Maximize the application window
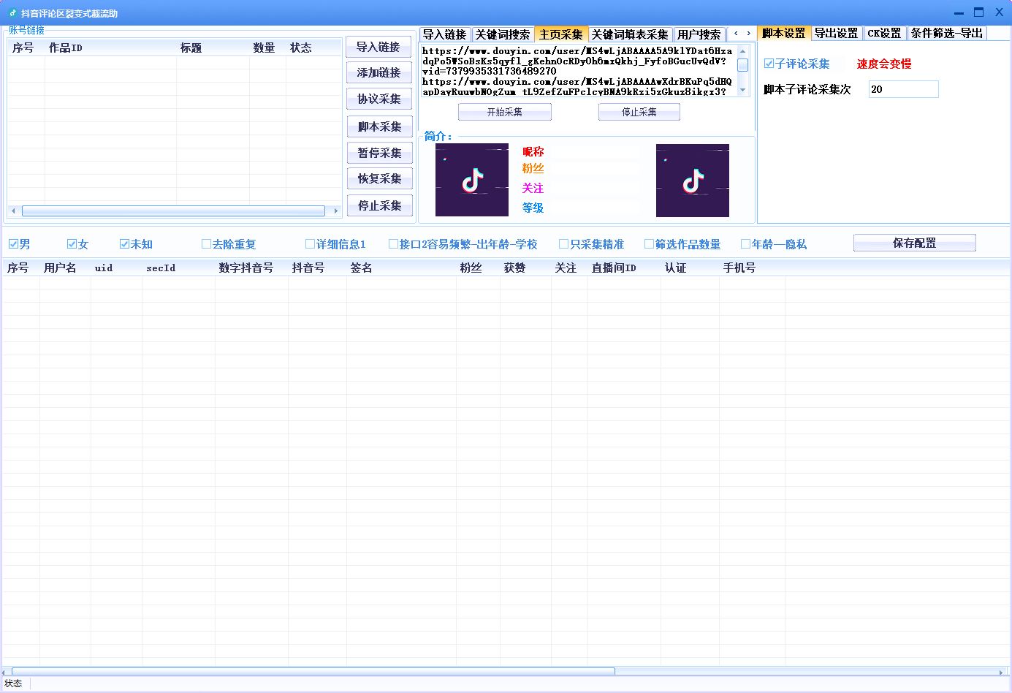Screen dimensions: 1012x693 tap(978, 12)
